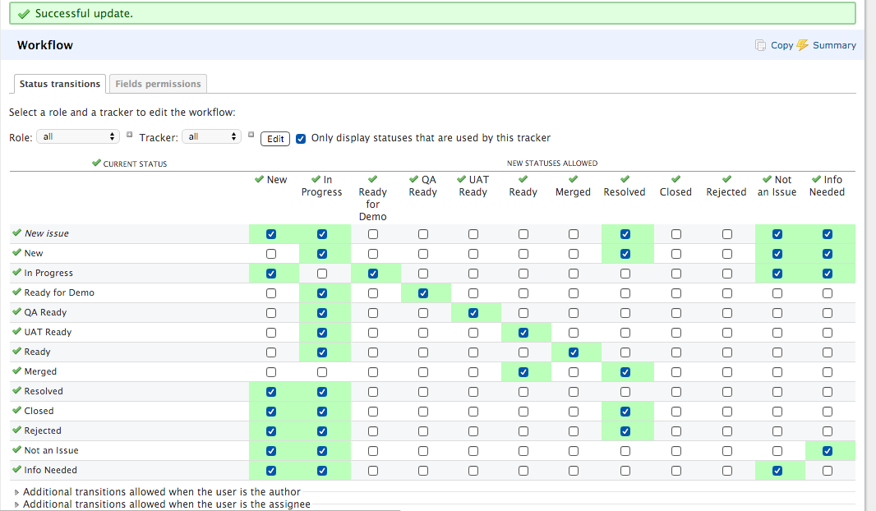Click the green checkmark beside the New column header

259,179
